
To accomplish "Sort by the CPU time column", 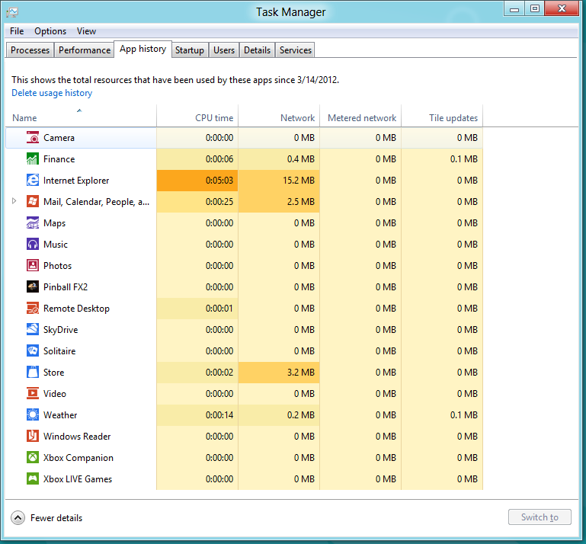I will tap(197, 117).
